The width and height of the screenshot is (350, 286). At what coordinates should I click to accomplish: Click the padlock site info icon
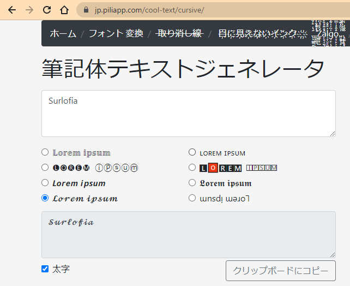[86, 10]
